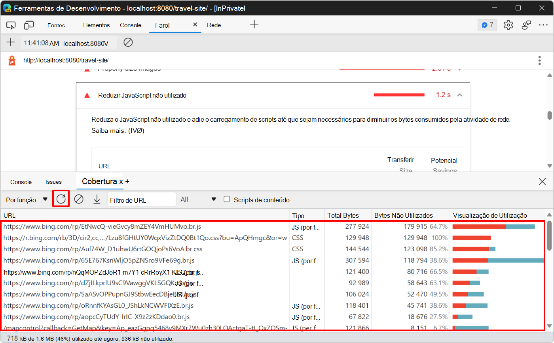Click inside the Filtro de URL field
This screenshot has height=343, width=554.
(x=141, y=200)
